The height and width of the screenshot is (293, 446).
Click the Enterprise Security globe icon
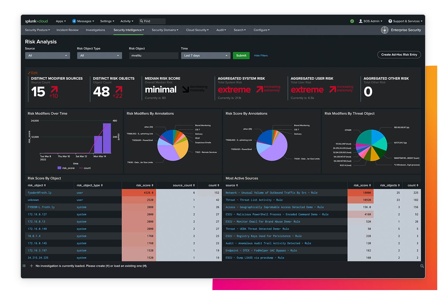[384, 30]
